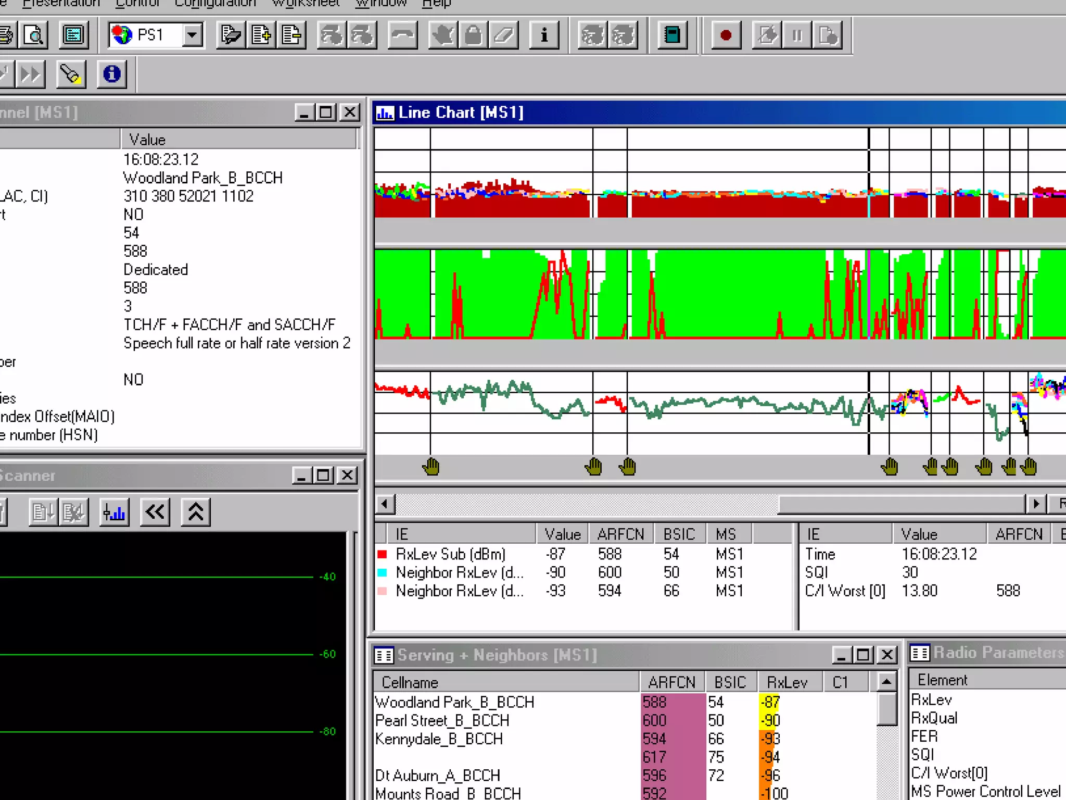Click the Line Chart horizontal scrollbar thumb

[x=900, y=504]
